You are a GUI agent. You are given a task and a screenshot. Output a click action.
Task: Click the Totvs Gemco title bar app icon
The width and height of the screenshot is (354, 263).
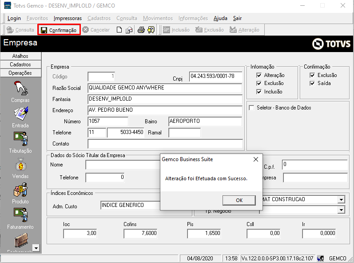(8, 5)
